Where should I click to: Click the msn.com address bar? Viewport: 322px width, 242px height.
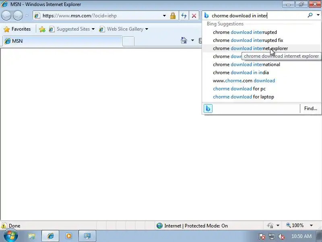[x=99, y=16]
